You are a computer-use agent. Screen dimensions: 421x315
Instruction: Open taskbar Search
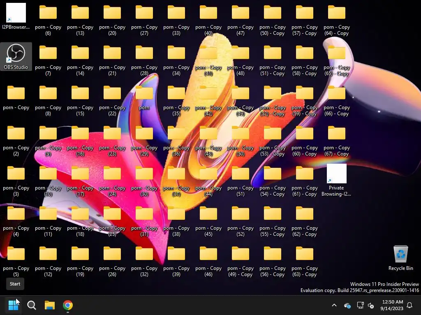(31, 305)
